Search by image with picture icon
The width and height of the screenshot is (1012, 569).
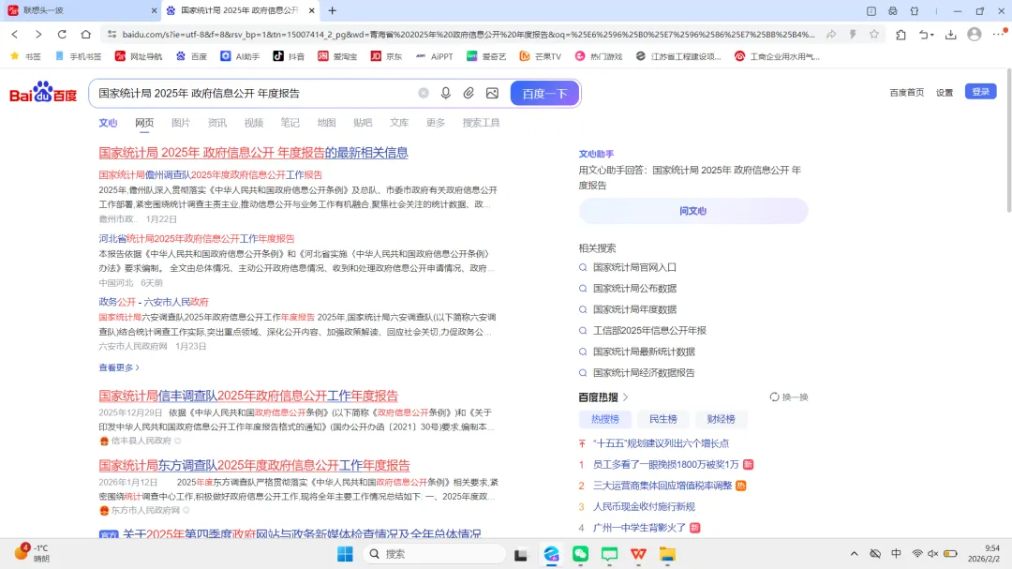493,93
